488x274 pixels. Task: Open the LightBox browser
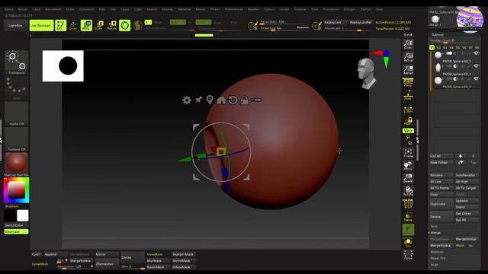(x=15, y=25)
